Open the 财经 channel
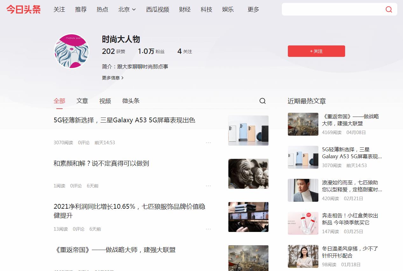The image size is (403, 271). click(185, 10)
